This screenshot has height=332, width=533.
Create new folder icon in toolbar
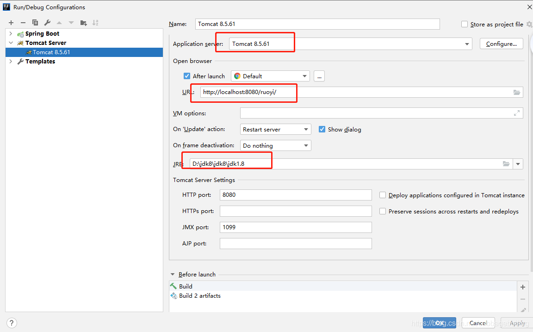coord(83,23)
